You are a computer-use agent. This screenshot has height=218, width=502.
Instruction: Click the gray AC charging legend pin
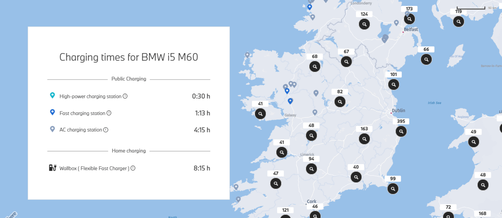53,129
